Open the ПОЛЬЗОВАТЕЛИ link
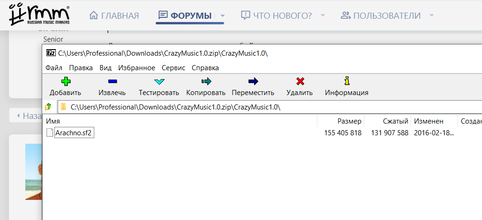 coord(387,15)
